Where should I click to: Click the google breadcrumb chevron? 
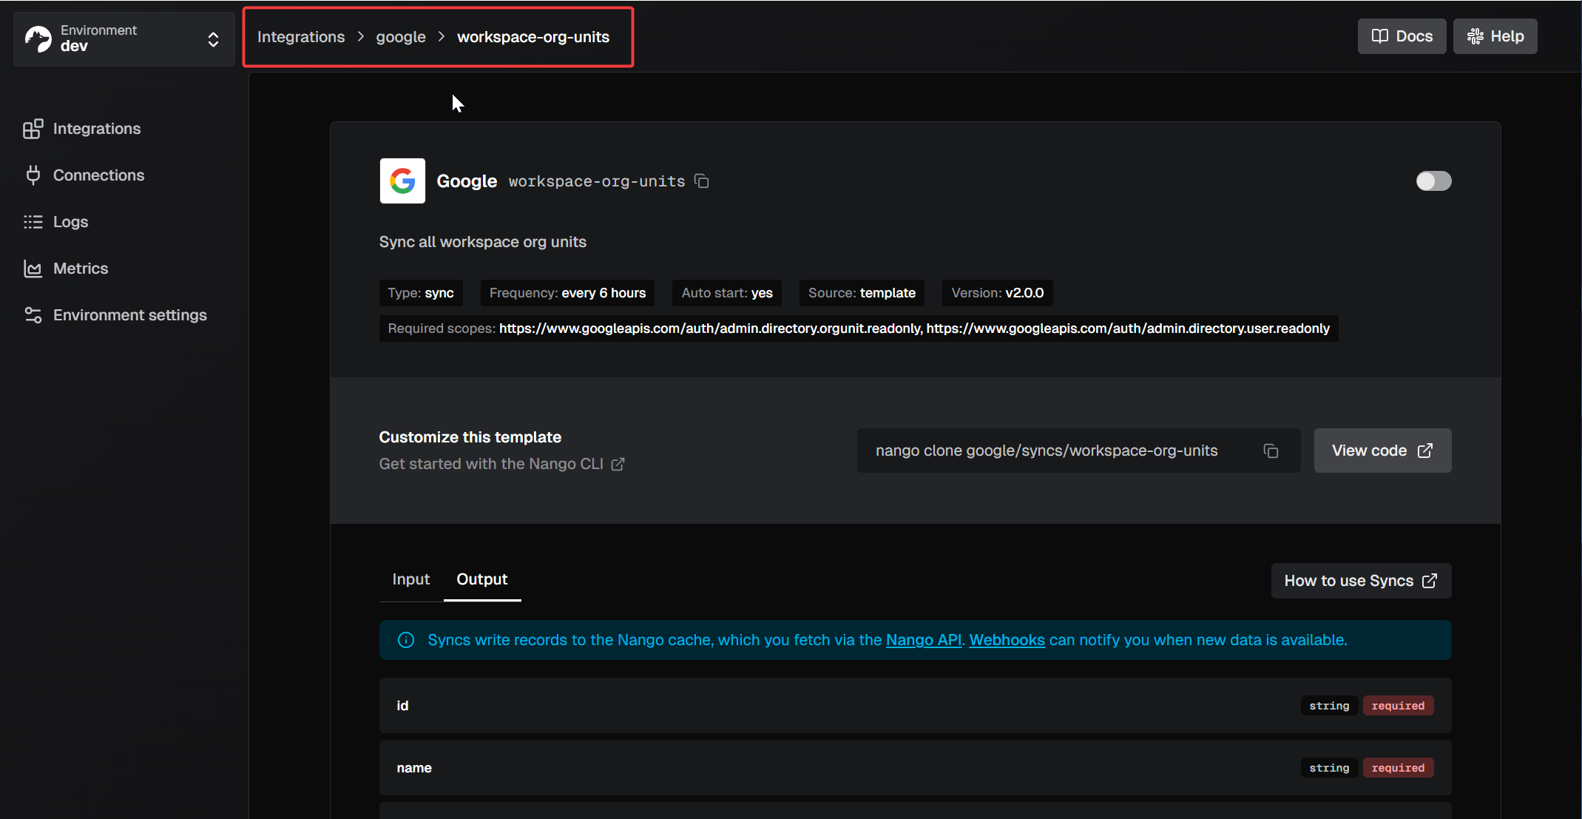tap(440, 36)
